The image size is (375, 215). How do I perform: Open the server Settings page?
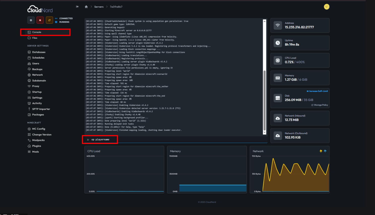coord(37,98)
